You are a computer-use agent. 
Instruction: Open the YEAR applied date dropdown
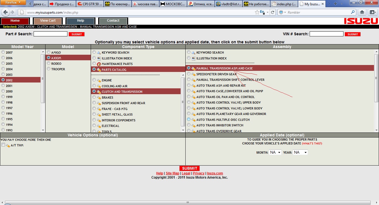[x=300, y=152]
